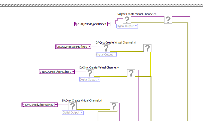Image resolution: width=203 pixels, height=121 pixels.
Task: Open the Digital Output selector in the second row
Action: click(106, 54)
